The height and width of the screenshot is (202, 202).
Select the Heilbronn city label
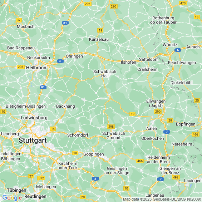[x=36, y=68]
